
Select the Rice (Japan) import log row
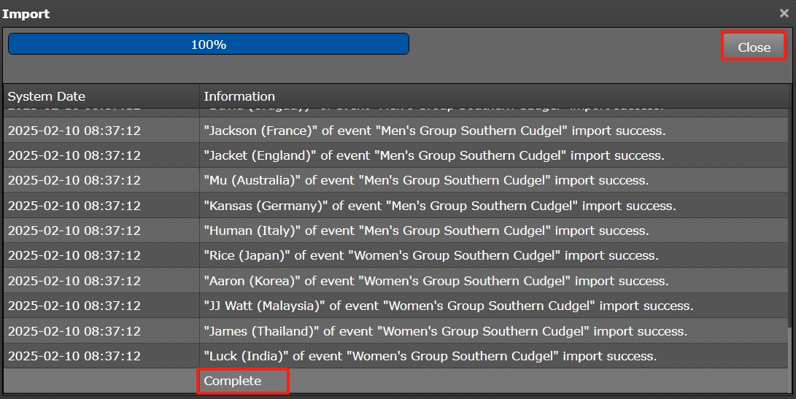pos(430,255)
